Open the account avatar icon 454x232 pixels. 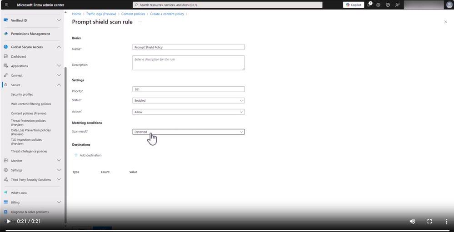pos(449,5)
